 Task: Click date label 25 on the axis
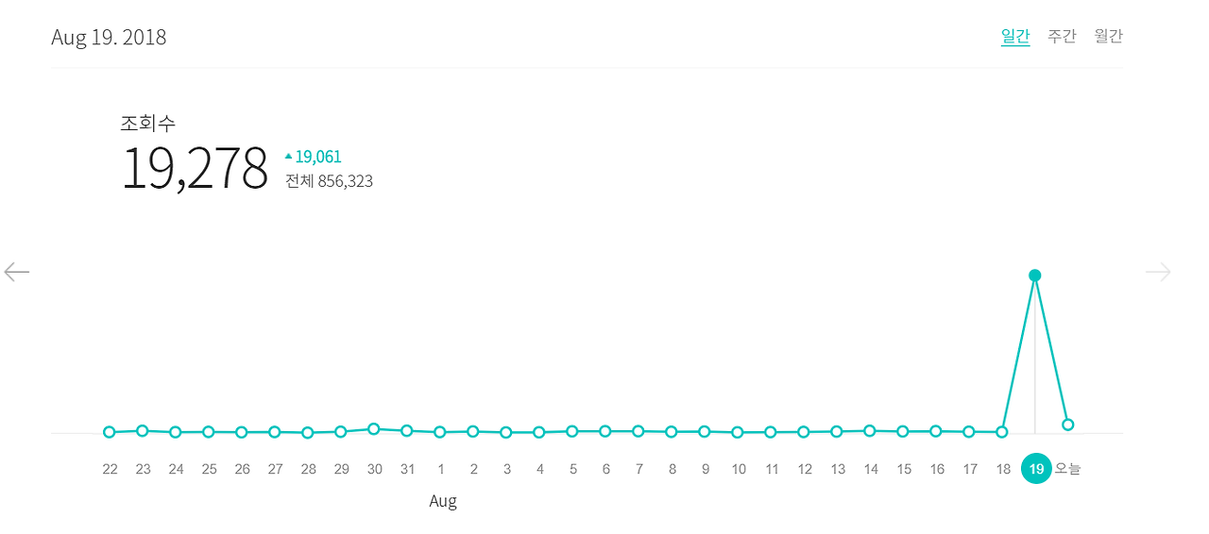209,469
